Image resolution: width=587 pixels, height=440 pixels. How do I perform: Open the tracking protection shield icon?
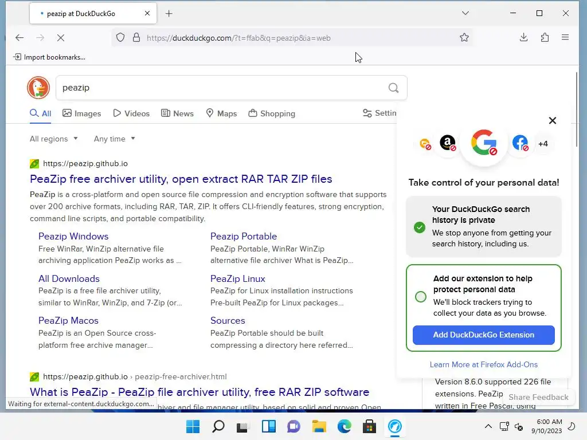coord(120,37)
